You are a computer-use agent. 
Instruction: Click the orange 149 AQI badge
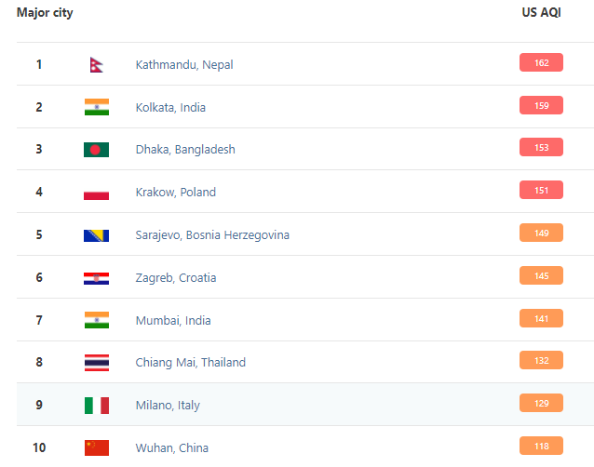pos(541,233)
